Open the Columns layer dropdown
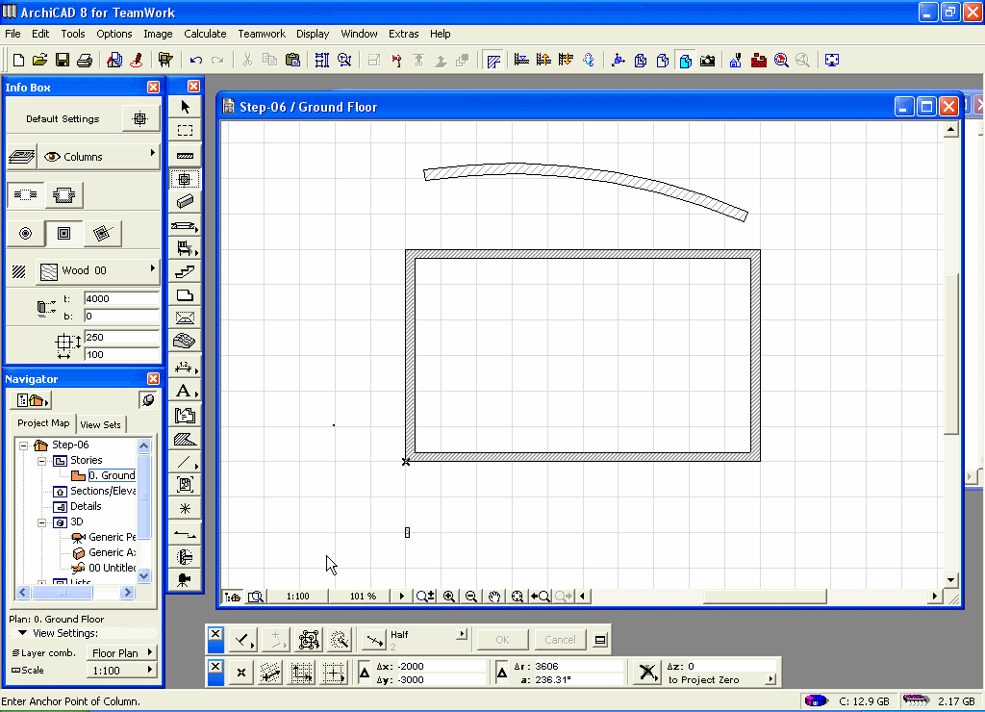 coord(97,157)
